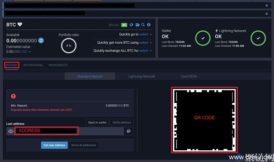Click the blue folder icon

(137, 25)
